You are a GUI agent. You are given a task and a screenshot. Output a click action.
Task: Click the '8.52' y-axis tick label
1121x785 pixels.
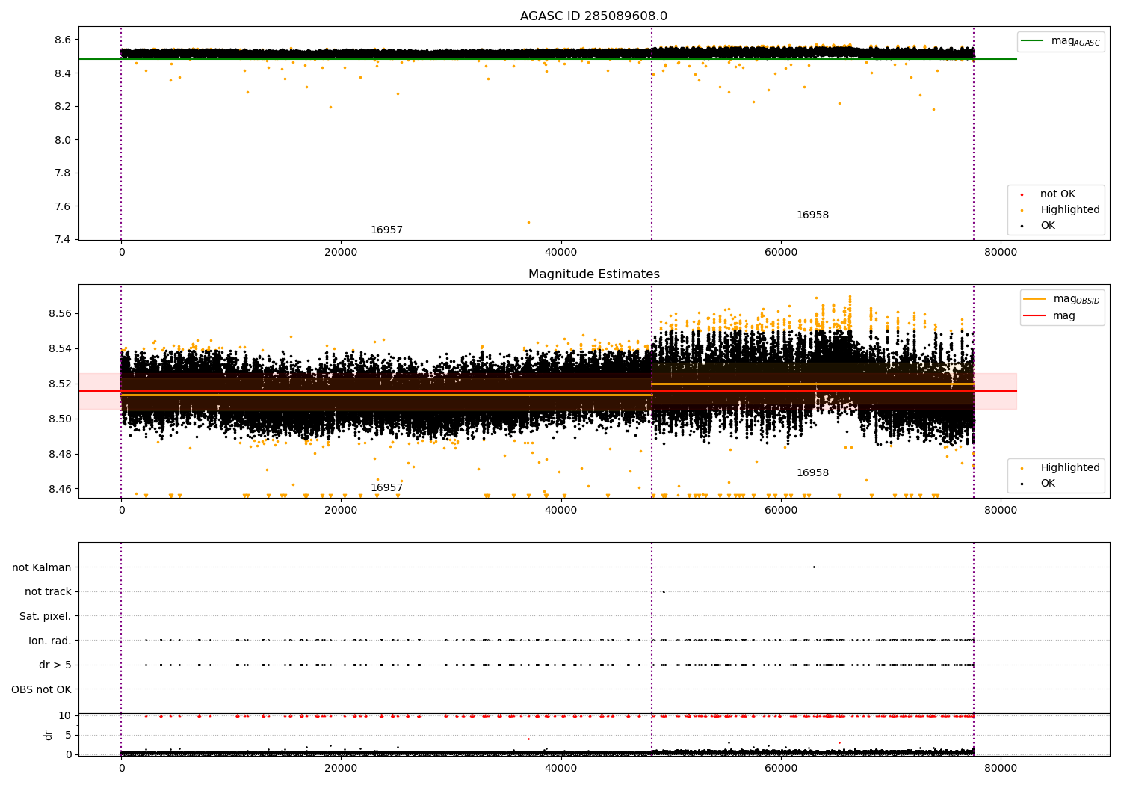point(59,384)
